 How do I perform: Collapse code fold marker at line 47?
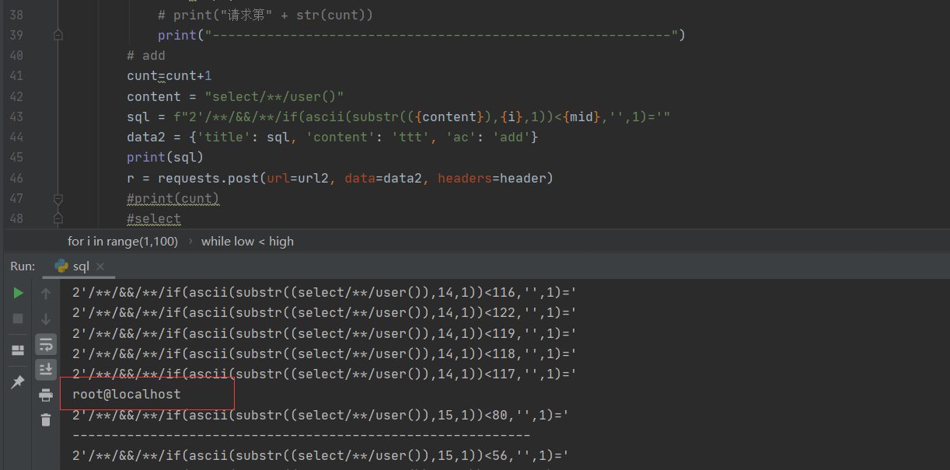(x=58, y=198)
